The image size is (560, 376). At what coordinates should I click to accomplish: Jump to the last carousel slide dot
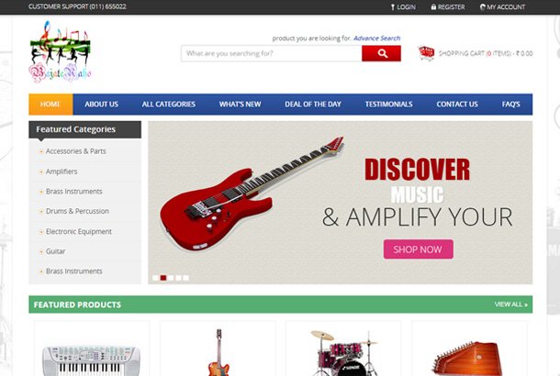[x=186, y=278]
